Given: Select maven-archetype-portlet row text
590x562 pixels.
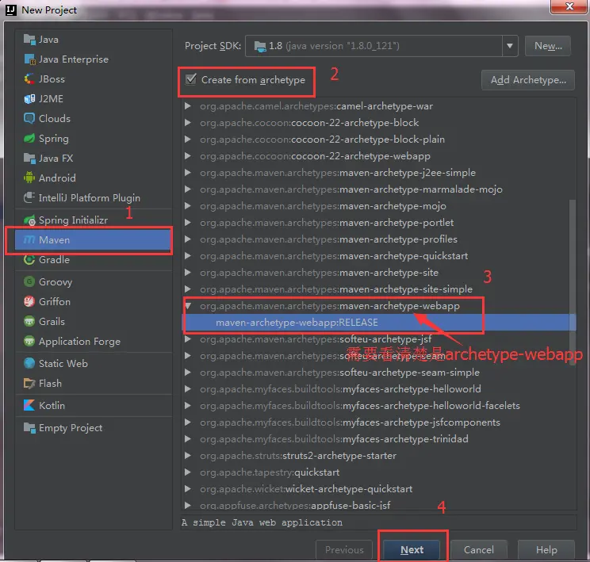Looking at the screenshot, I should [x=327, y=223].
